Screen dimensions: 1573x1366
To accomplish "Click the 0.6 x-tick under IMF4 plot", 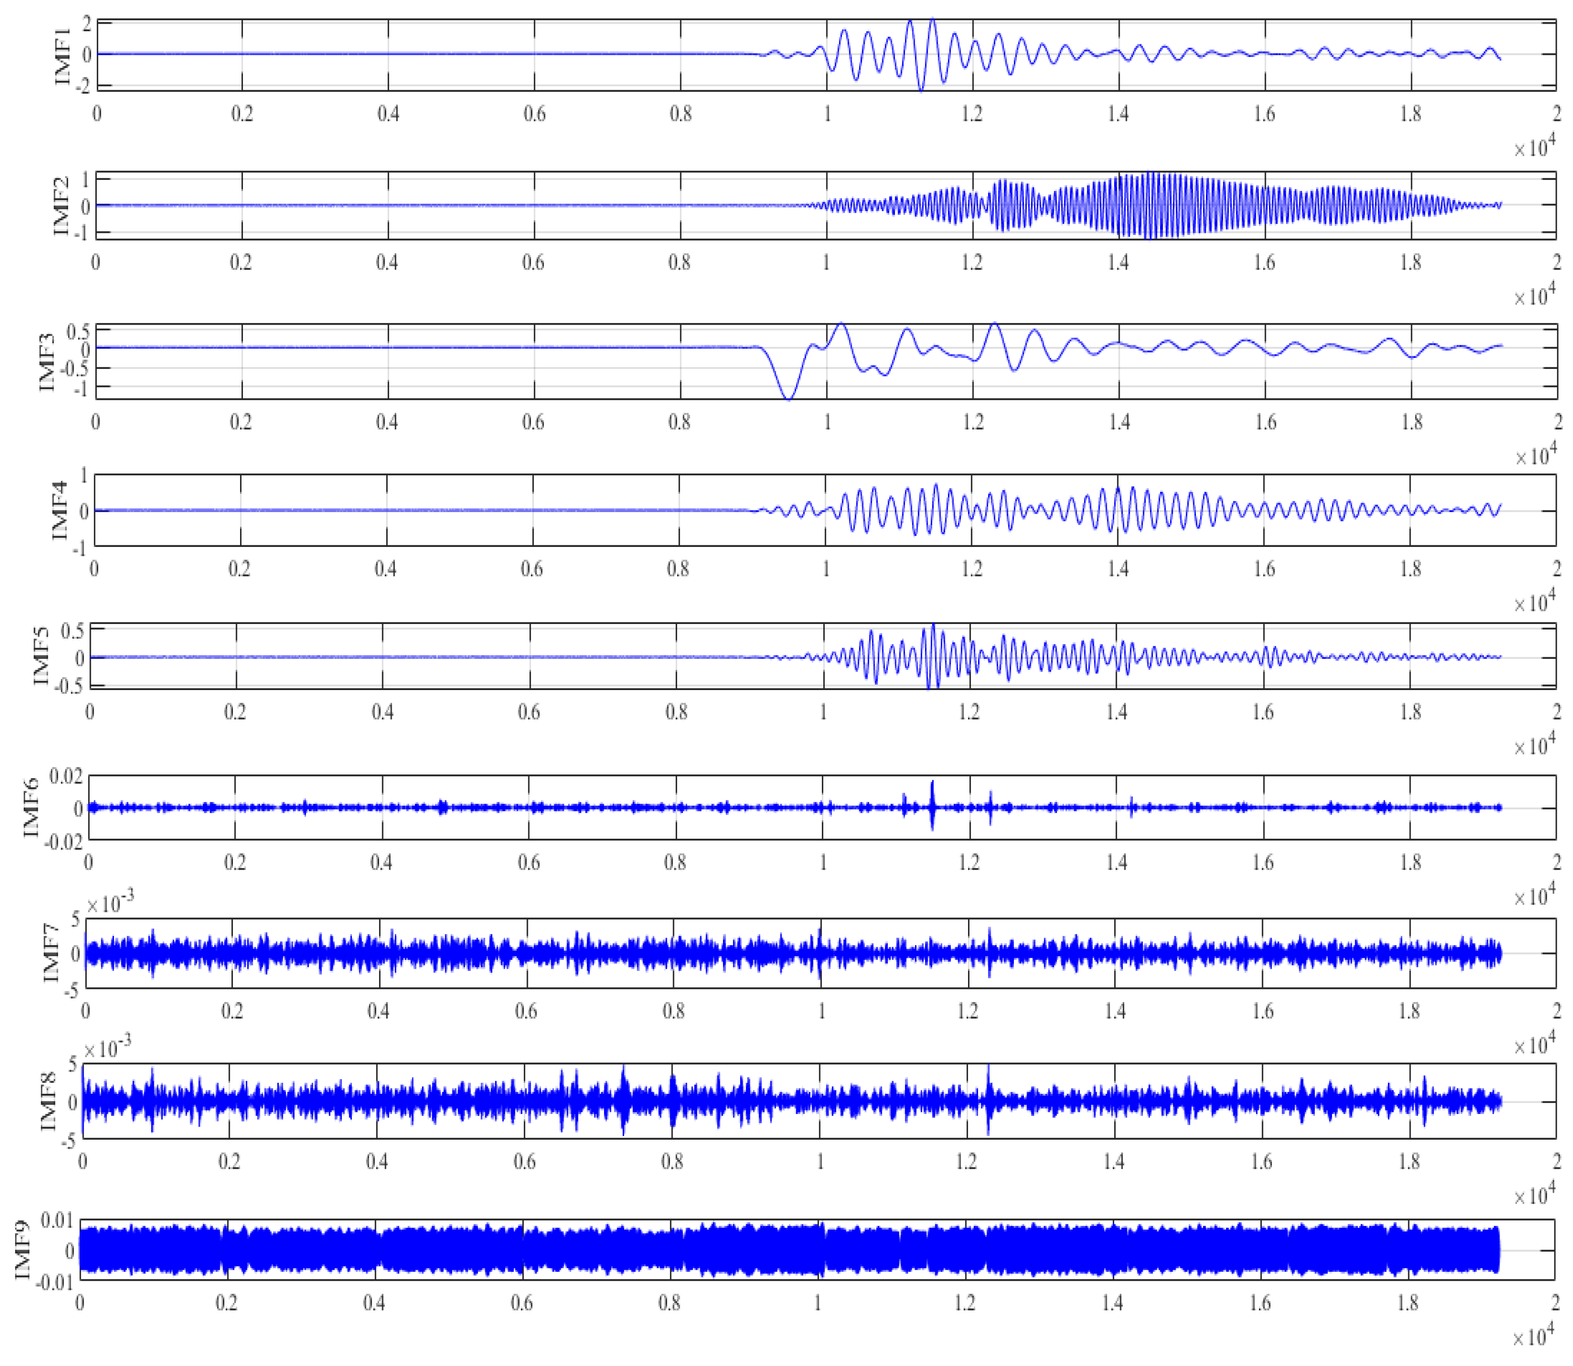I will click(531, 569).
